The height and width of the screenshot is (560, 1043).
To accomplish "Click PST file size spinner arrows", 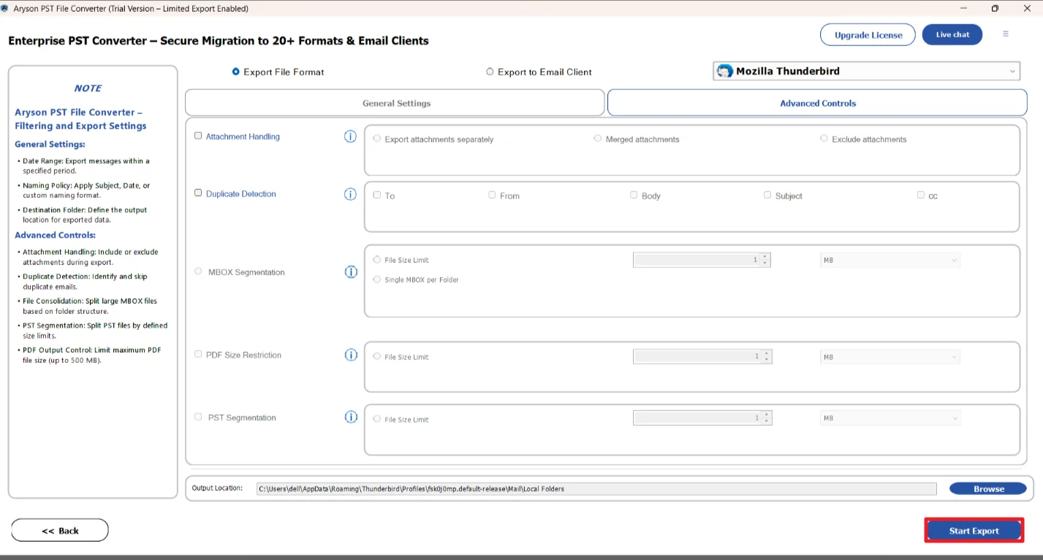I will click(766, 418).
